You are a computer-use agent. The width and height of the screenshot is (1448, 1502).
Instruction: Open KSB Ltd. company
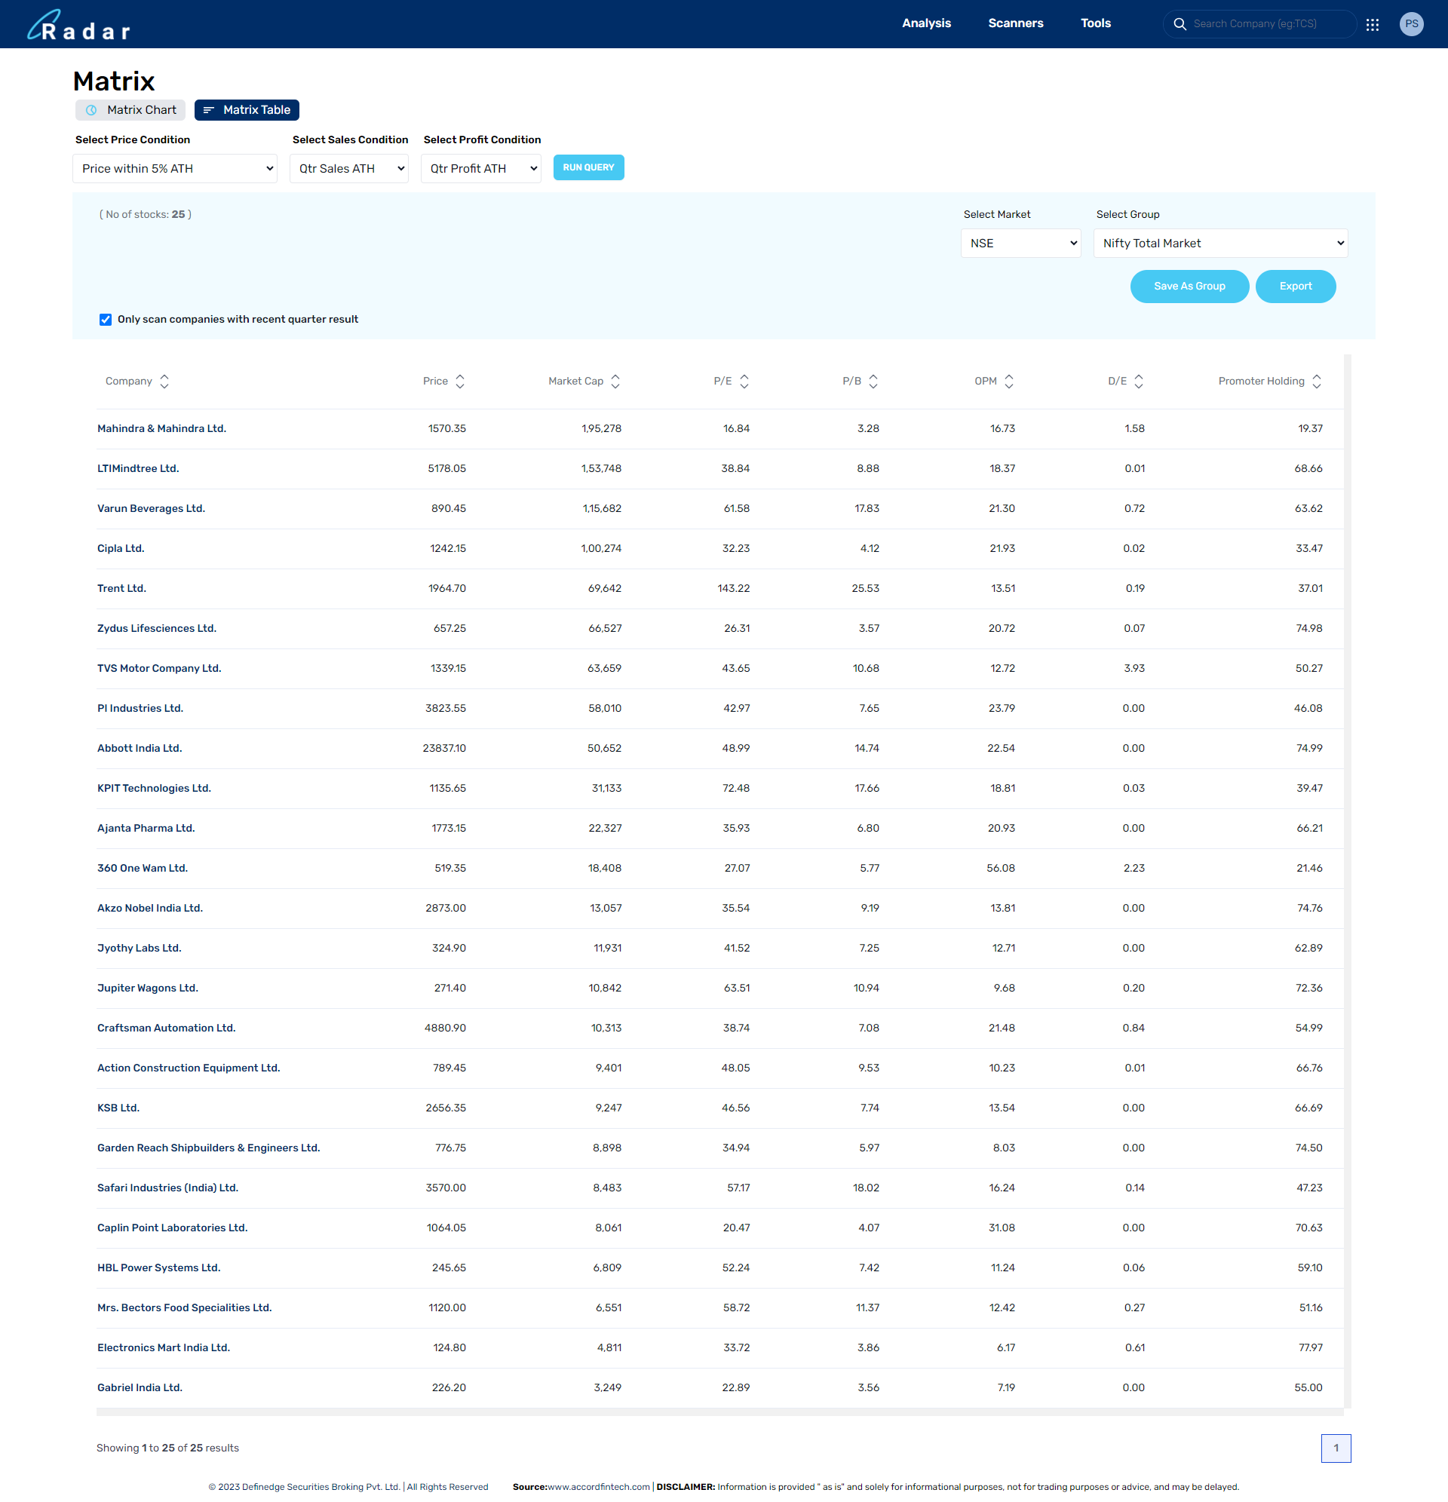tap(119, 1108)
